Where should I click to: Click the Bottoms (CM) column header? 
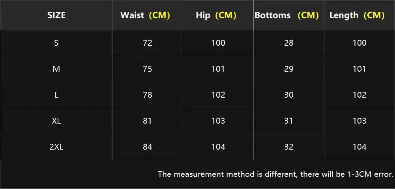tap(286, 15)
